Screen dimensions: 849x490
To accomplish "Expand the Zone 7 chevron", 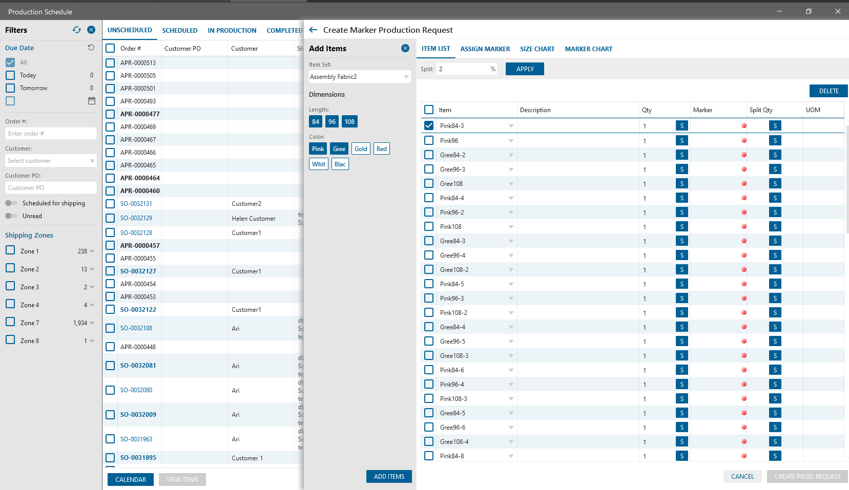I will point(92,323).
